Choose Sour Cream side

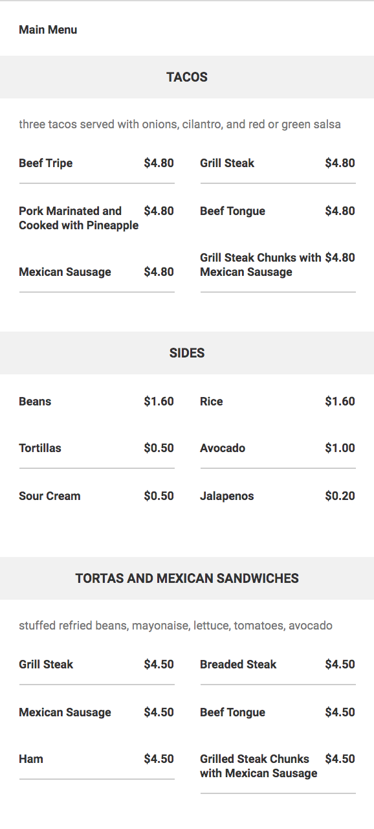[x=96, y=496]
